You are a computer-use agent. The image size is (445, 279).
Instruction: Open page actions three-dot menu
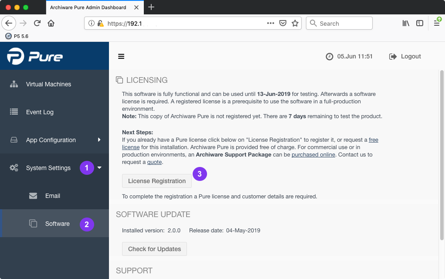[270, 24]
